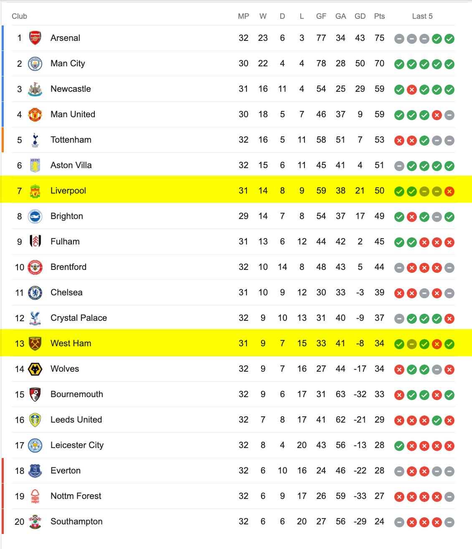This screenshot has height=549, width=472.
Task: Click the Leicester City team name
Action: tap(77, 445)
